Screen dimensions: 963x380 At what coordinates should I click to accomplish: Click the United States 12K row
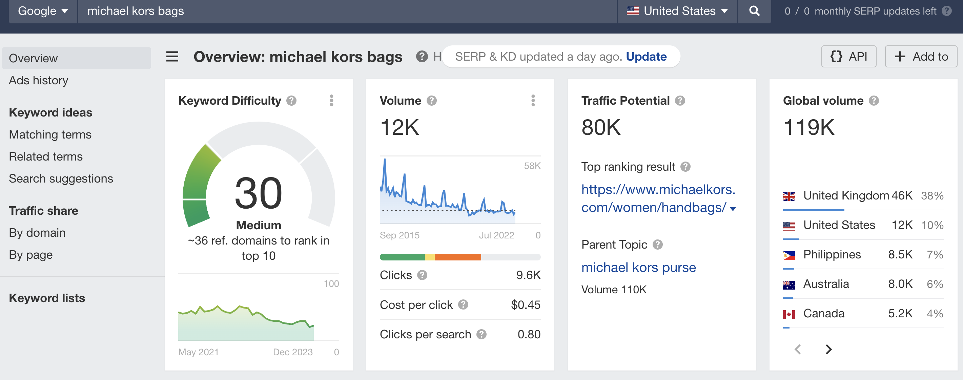(x=863, y=225)
